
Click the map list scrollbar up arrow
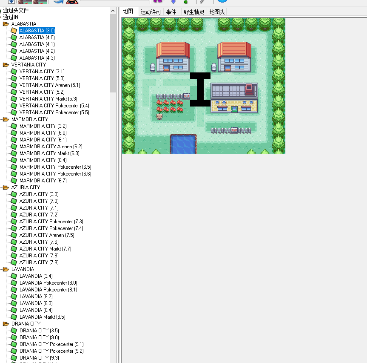113,11
